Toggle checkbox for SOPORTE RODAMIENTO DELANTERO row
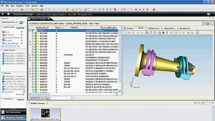Viewport: 215px width, 121px height. (33, 68)
